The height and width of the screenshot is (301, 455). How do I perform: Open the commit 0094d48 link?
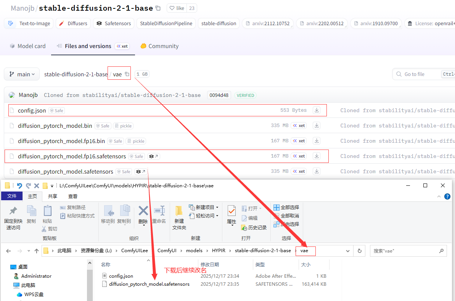click(219, 95)
